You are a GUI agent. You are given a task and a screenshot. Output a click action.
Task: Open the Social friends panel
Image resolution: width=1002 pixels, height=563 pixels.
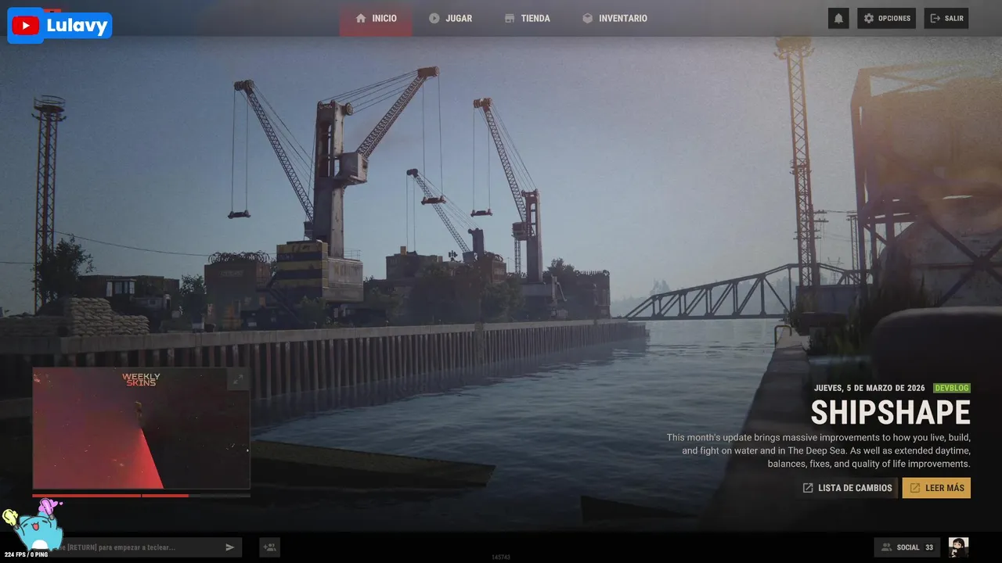point(907,547)
